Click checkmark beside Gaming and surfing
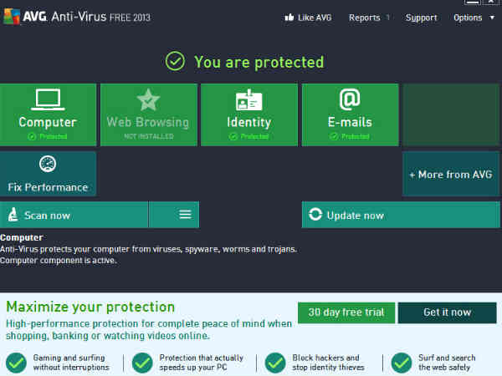 tap(16, 363)
